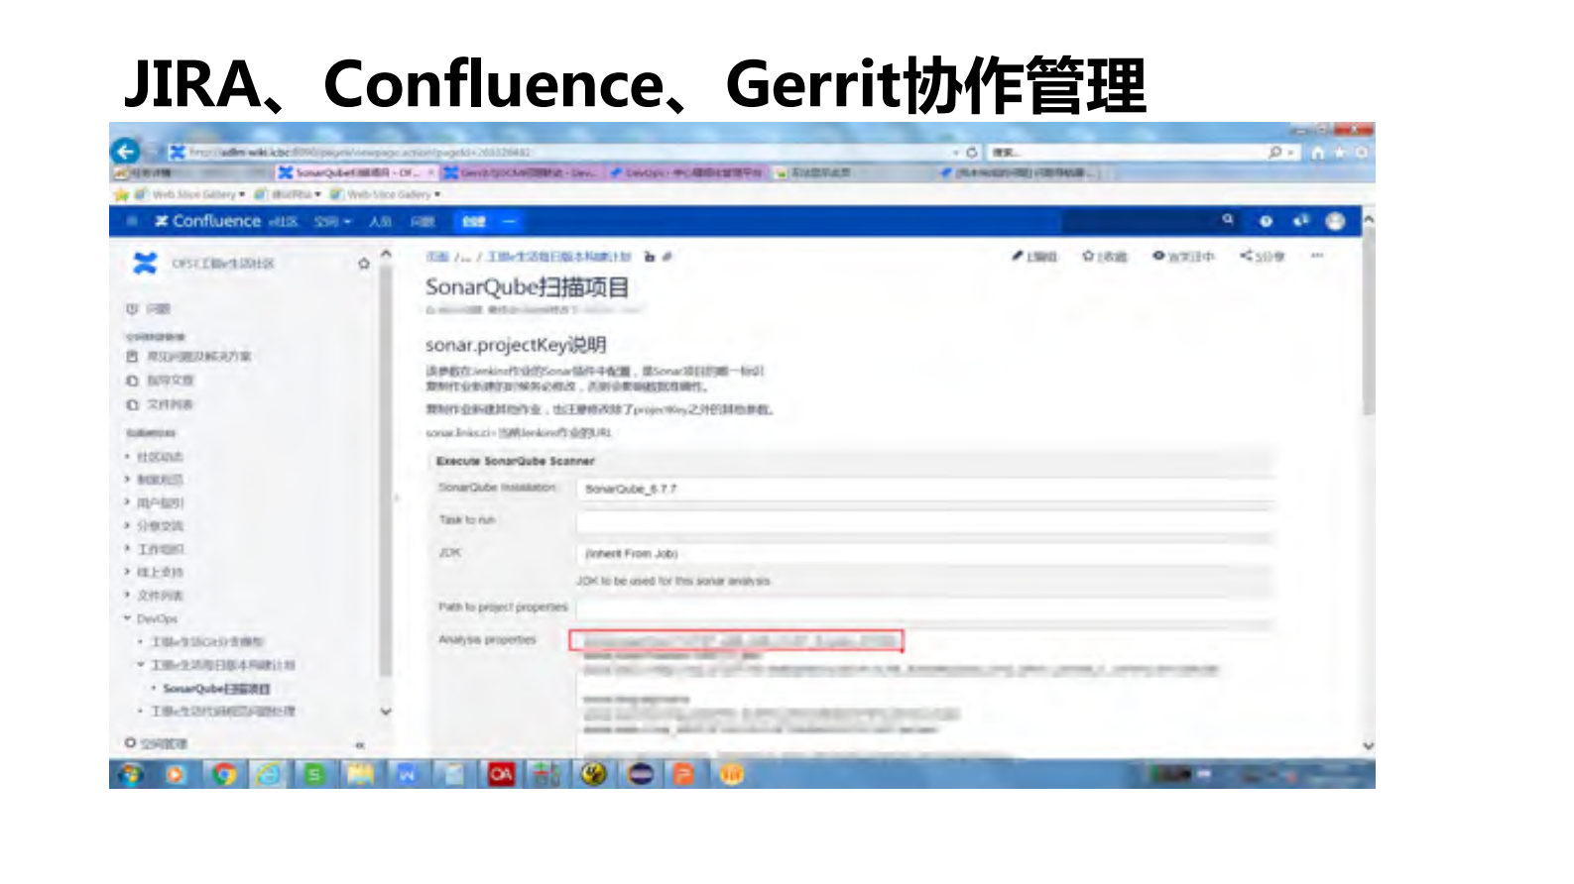Image resolution: width=1574 pixels, height=884 pixels.
Task: Open the People item in the Confluence header
Action: pos(381,221)
